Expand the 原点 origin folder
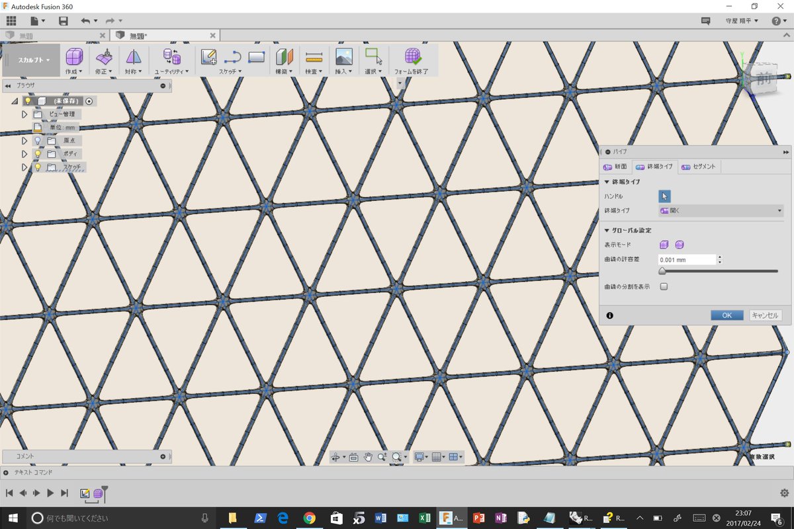The height and width of the screenshot is (529, 794). click(x=24, y=141)
